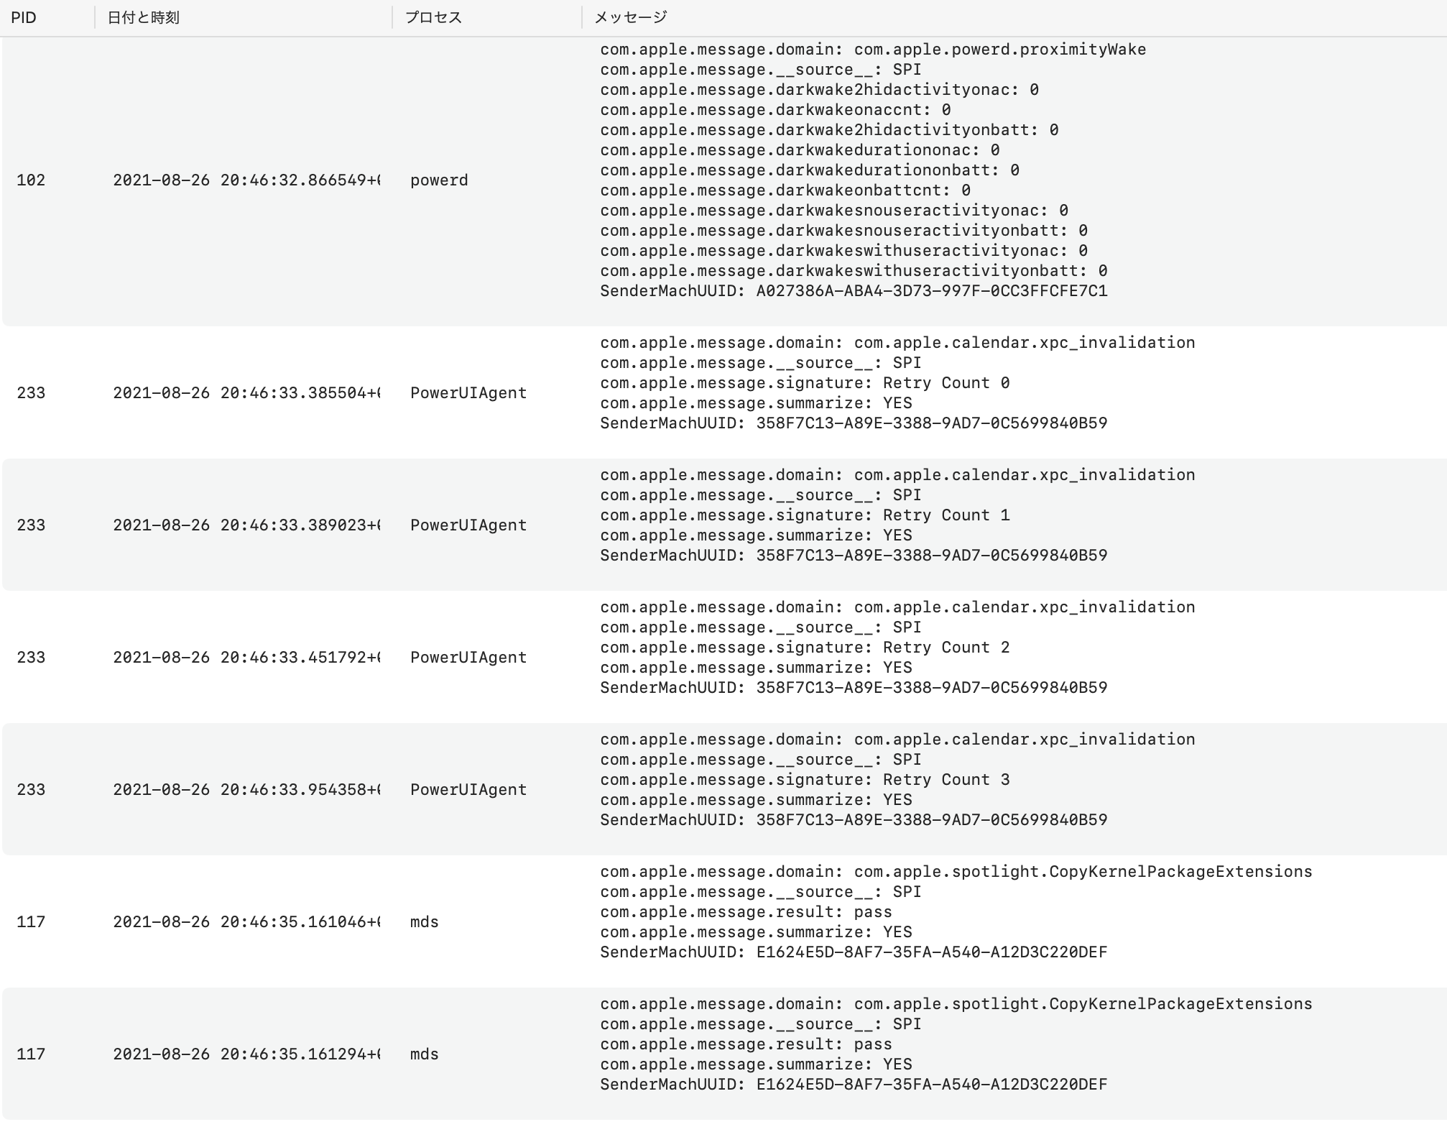
Task: Select the Retry Count 3 message line
Action: pos(805,780)
